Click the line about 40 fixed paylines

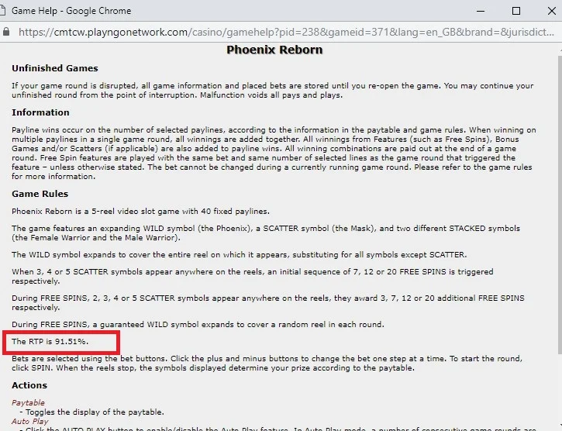pyautogui.click(x=140, y=211)
